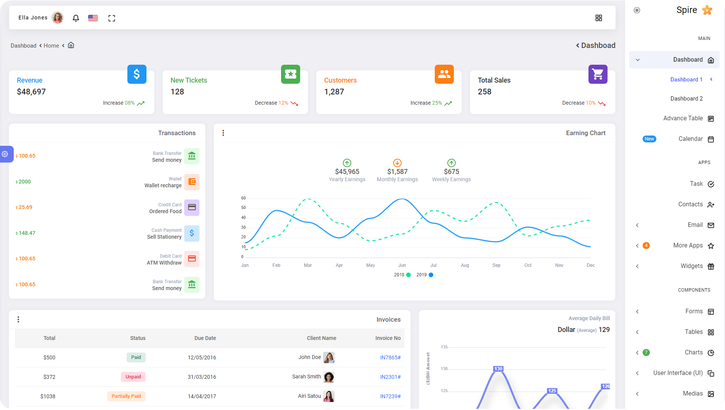This screenshot has height=410, width=725.
Task: Click the home icon in breadcrumb
Action: 71,45
